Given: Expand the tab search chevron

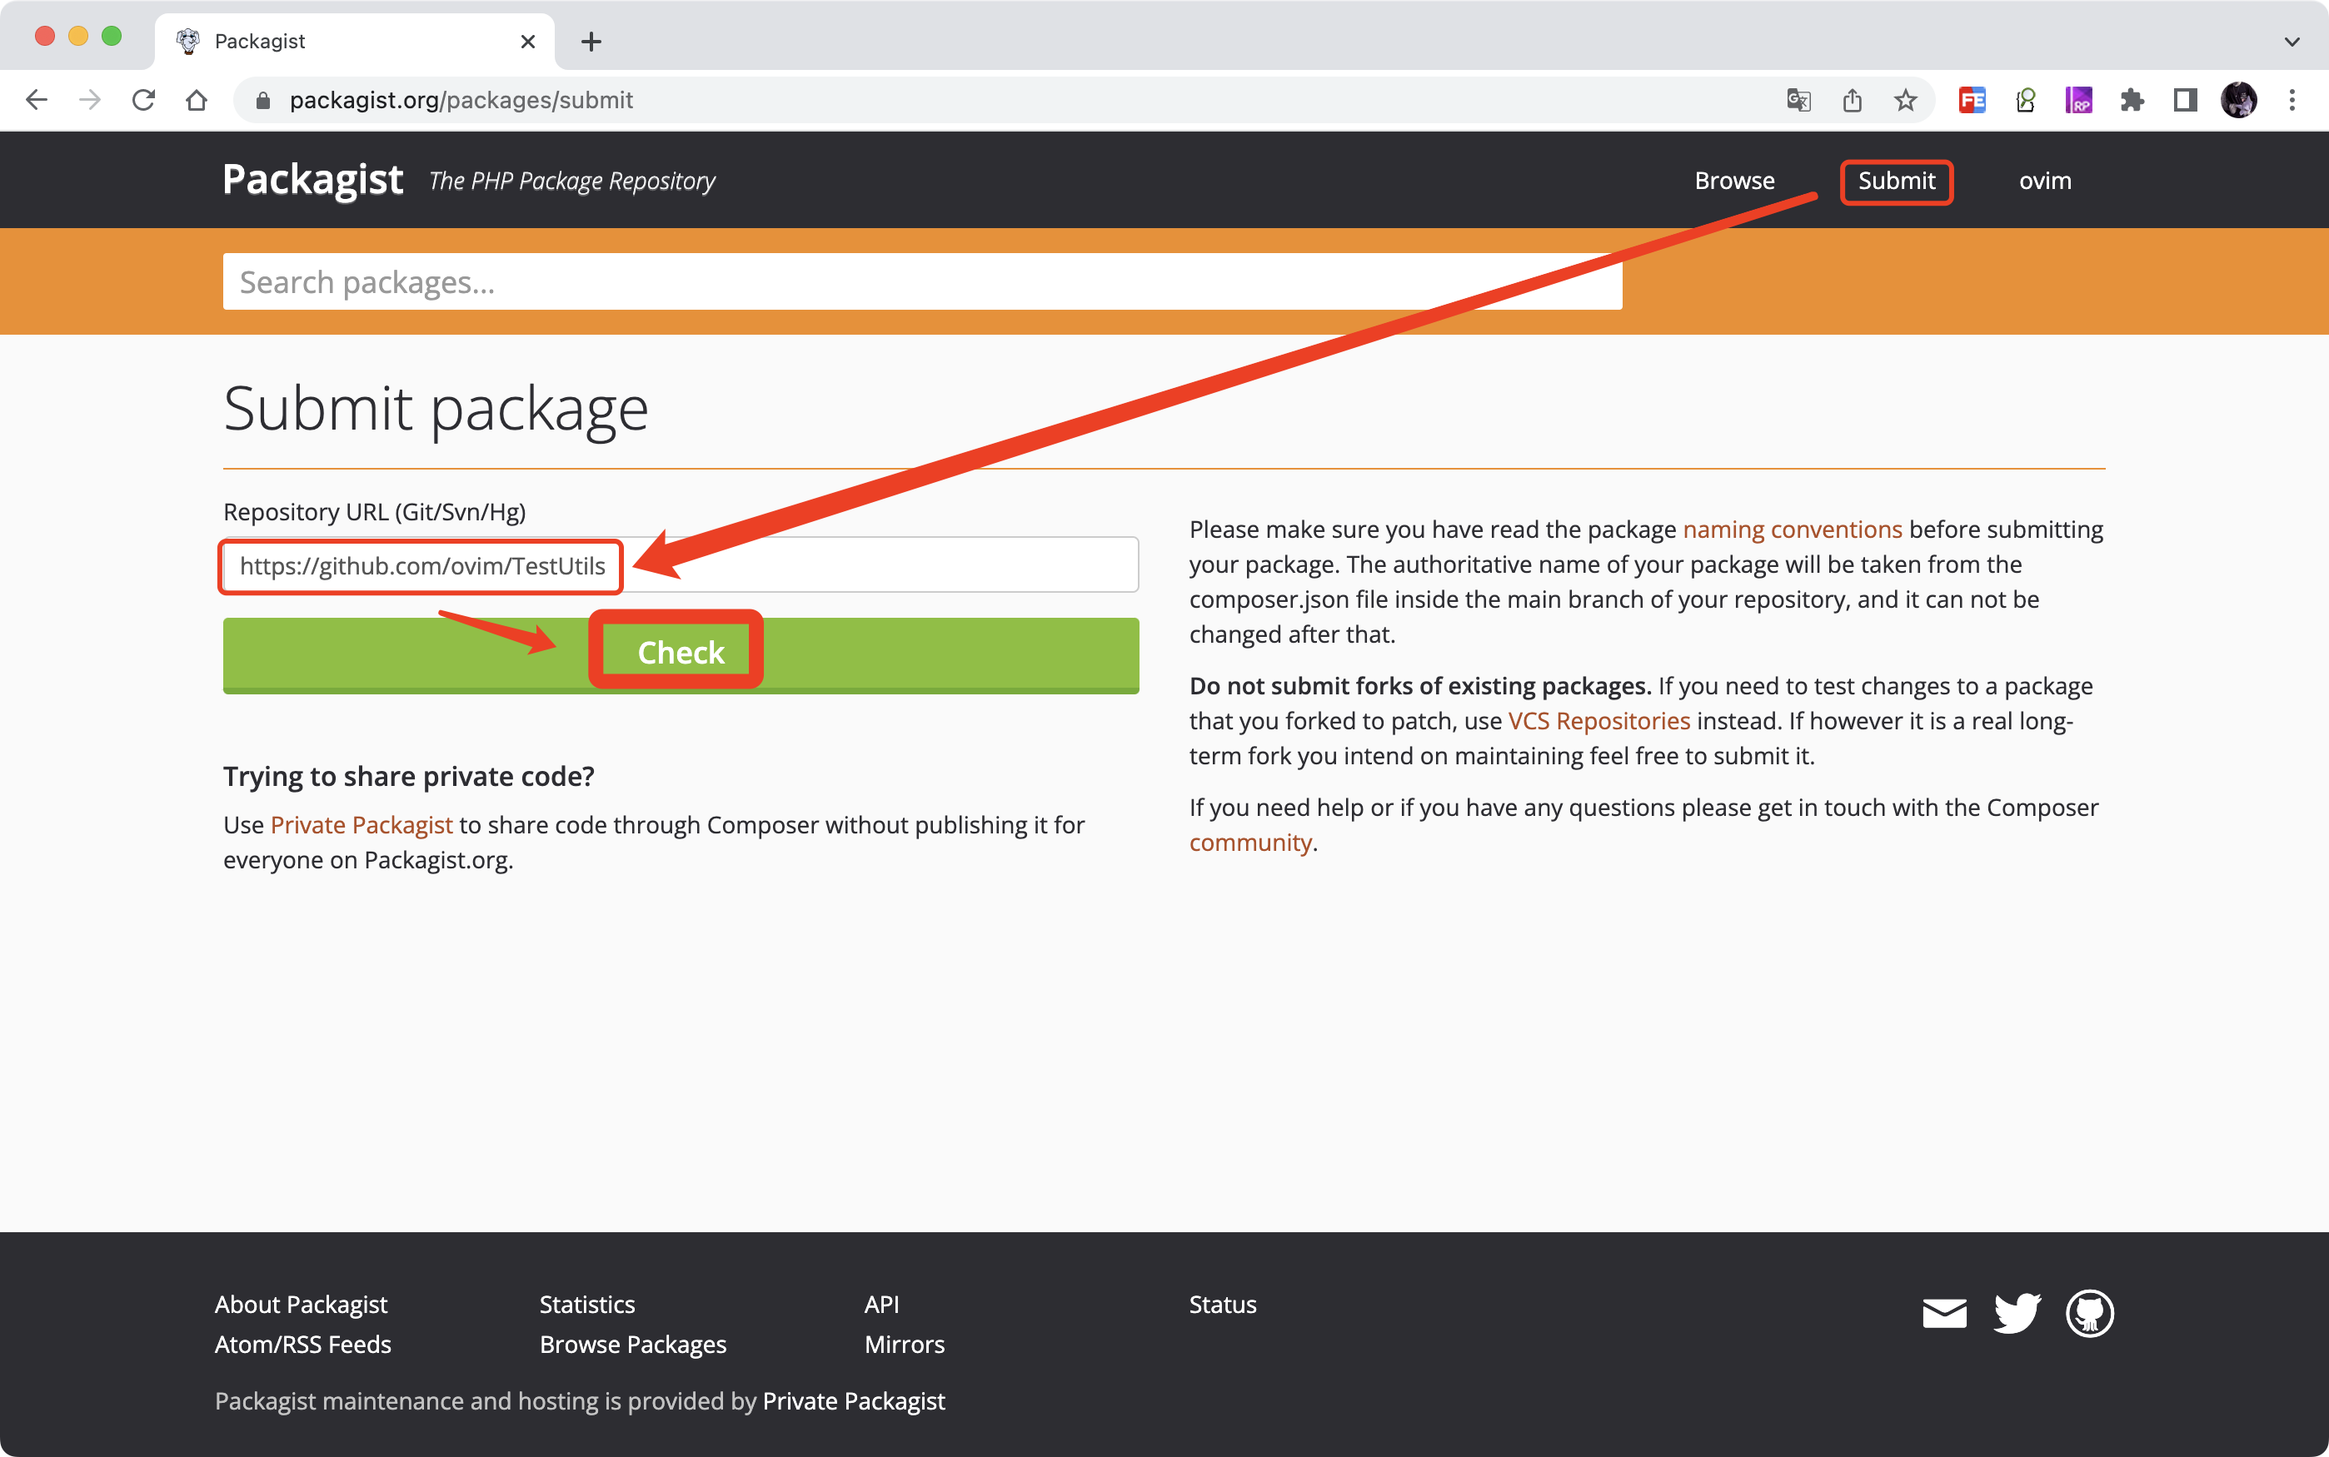Looking at the screenshot, I should (2292, 42).
